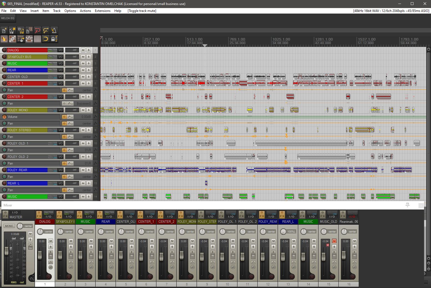The width and height of the screenshot is (431, 288).
Task: Arm record on MUSIC track number 3
Action: point(4,64)
